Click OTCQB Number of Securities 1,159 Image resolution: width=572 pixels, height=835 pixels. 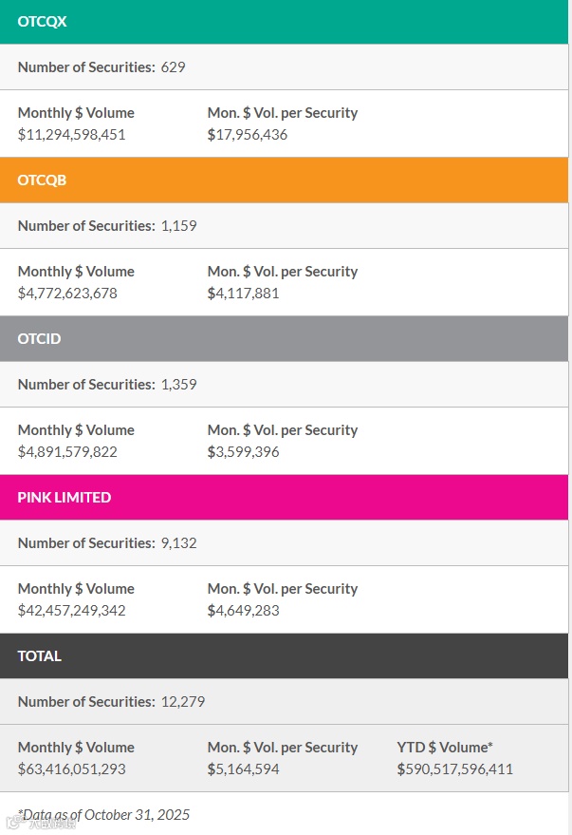[x=179, y=226]
